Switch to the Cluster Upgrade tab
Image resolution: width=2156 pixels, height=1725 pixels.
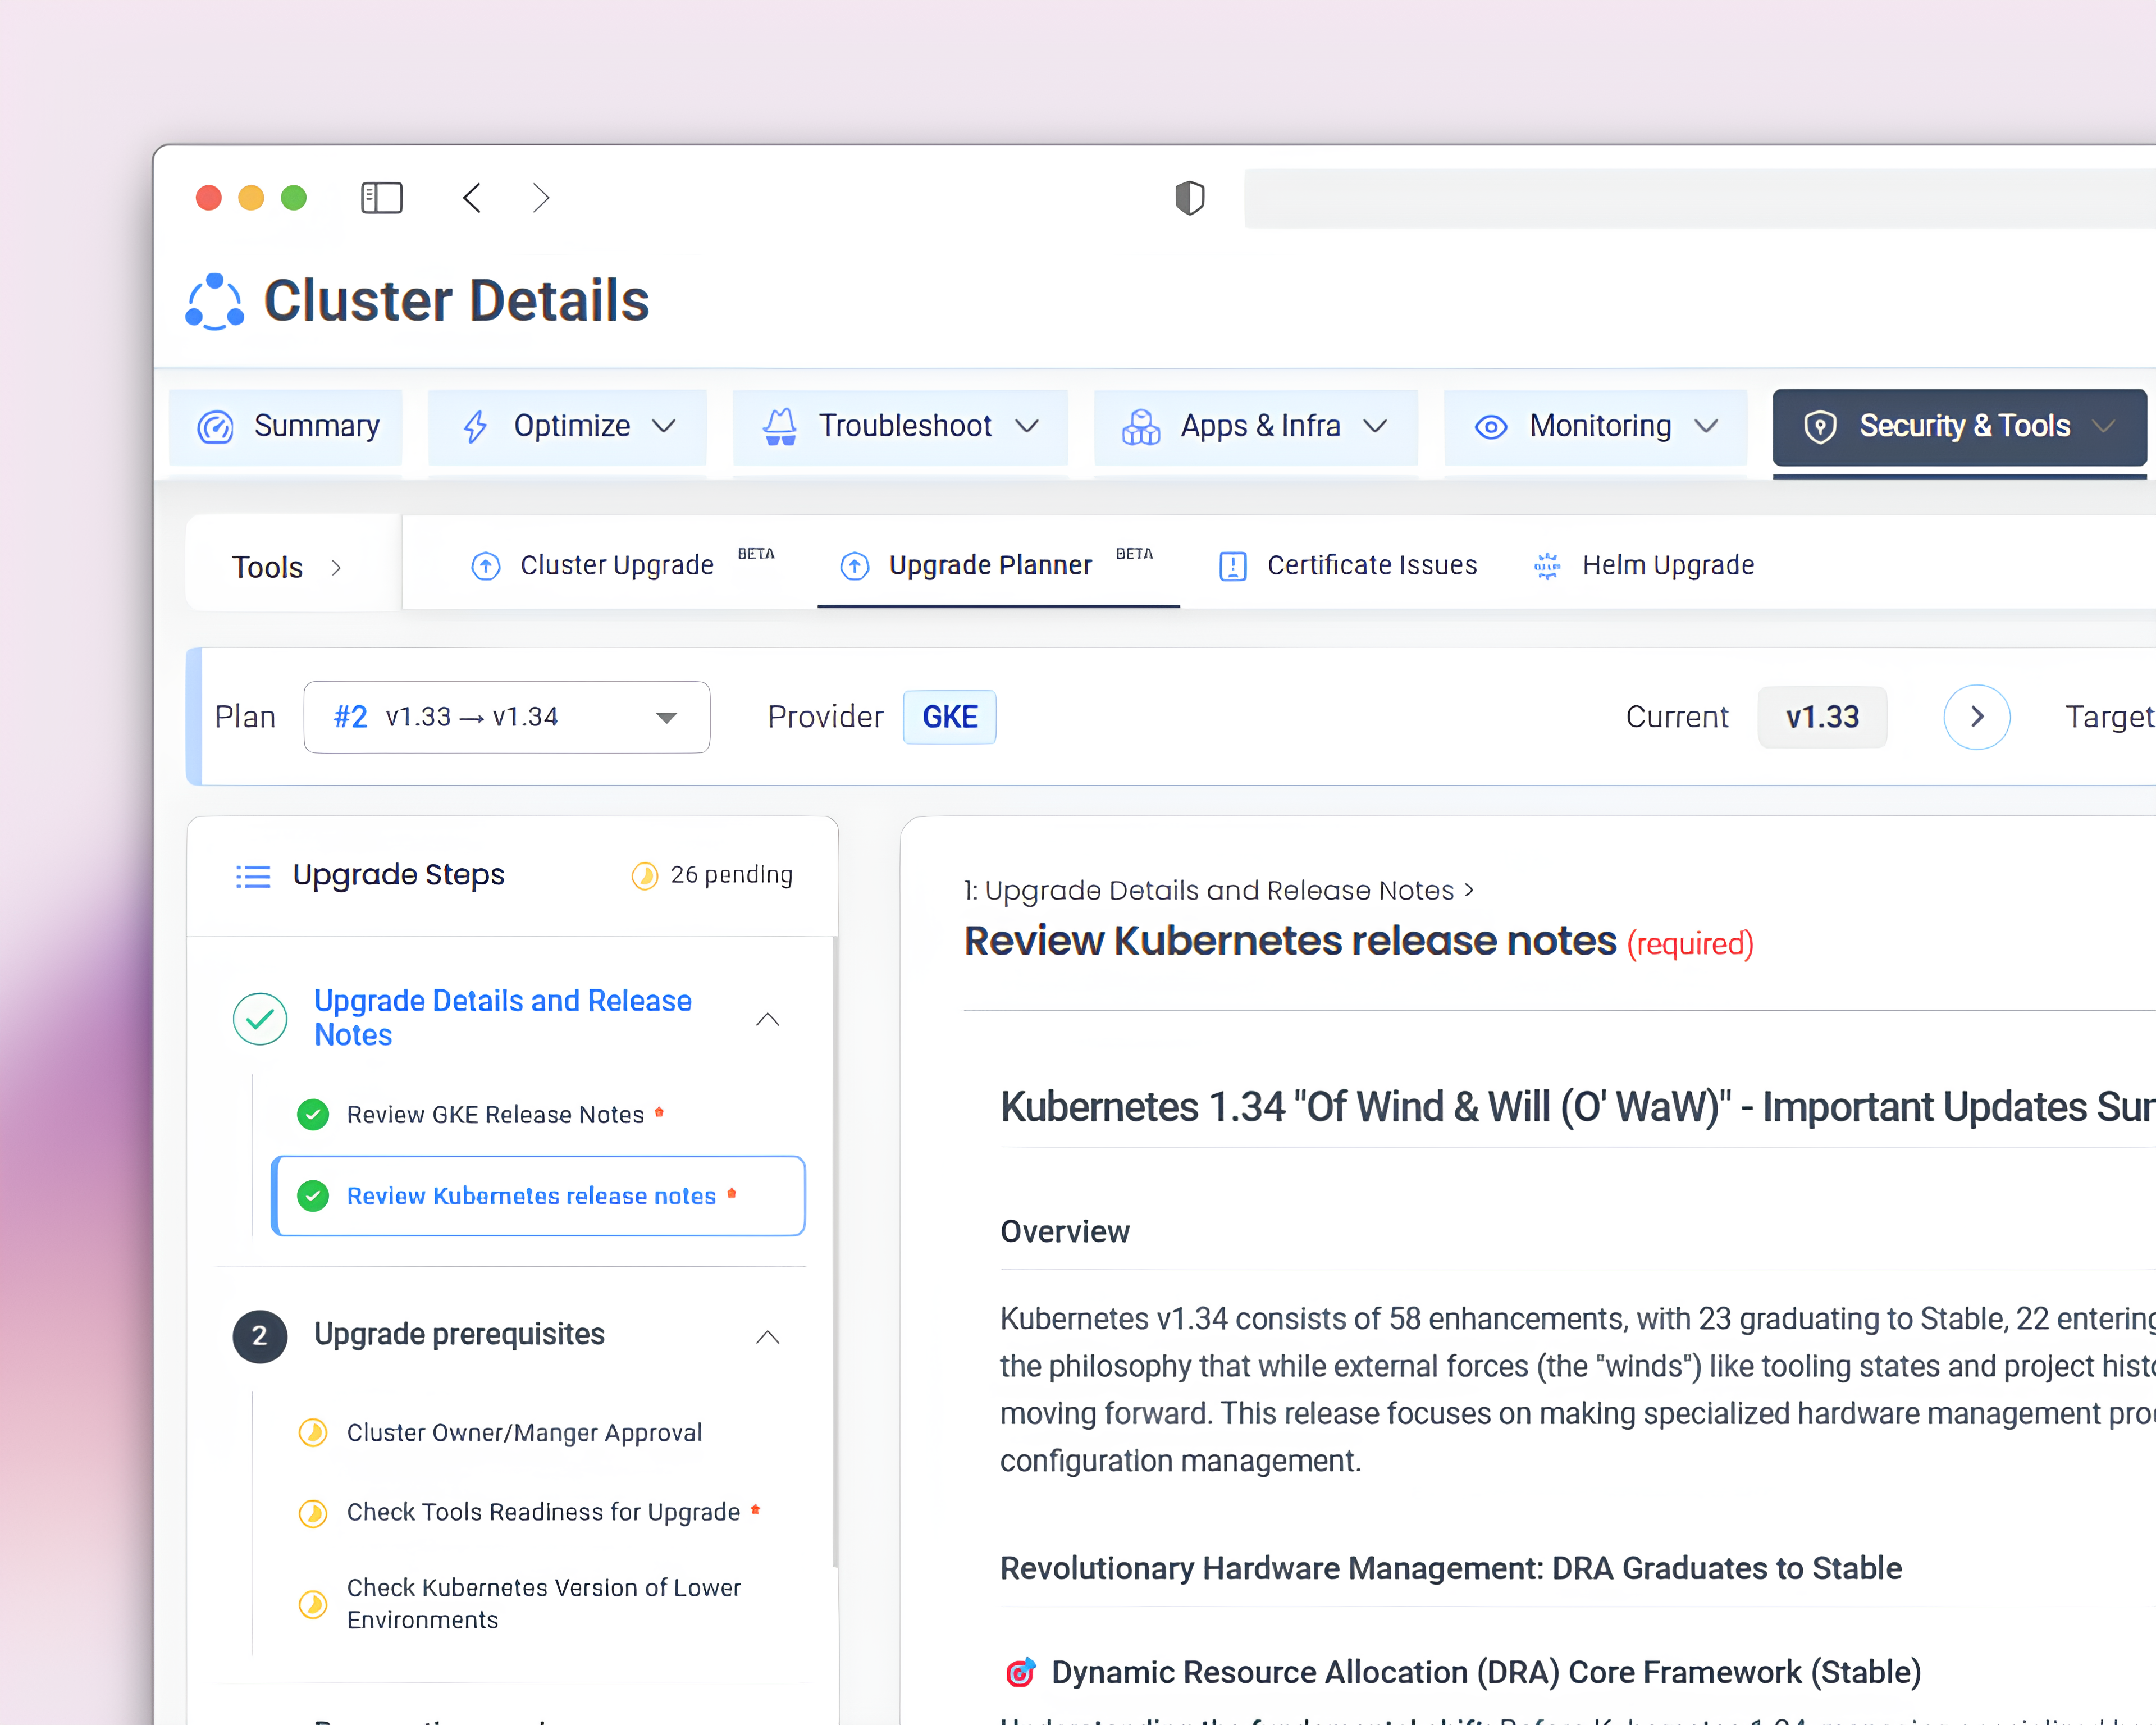(615, 565)
